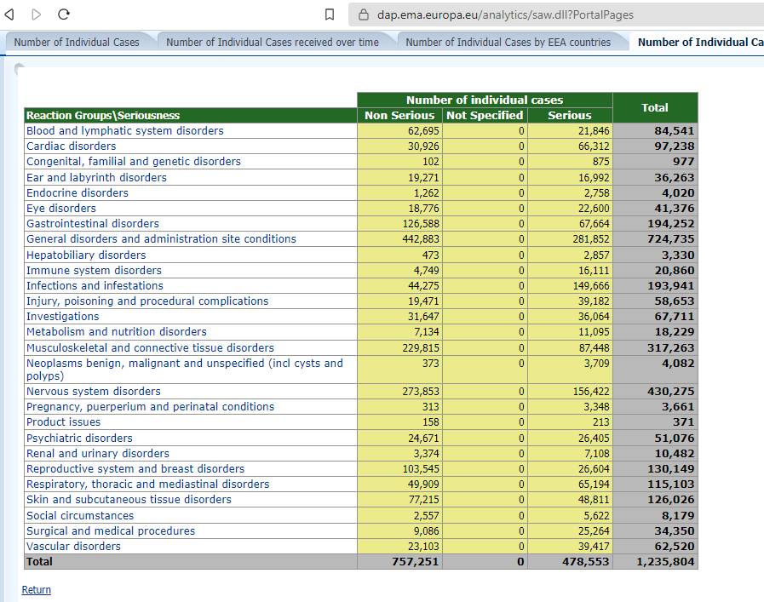Click Nervous system disorders row label
Image resolution: width=764 pixels, height=602 pixels.
tap(93, 392)
